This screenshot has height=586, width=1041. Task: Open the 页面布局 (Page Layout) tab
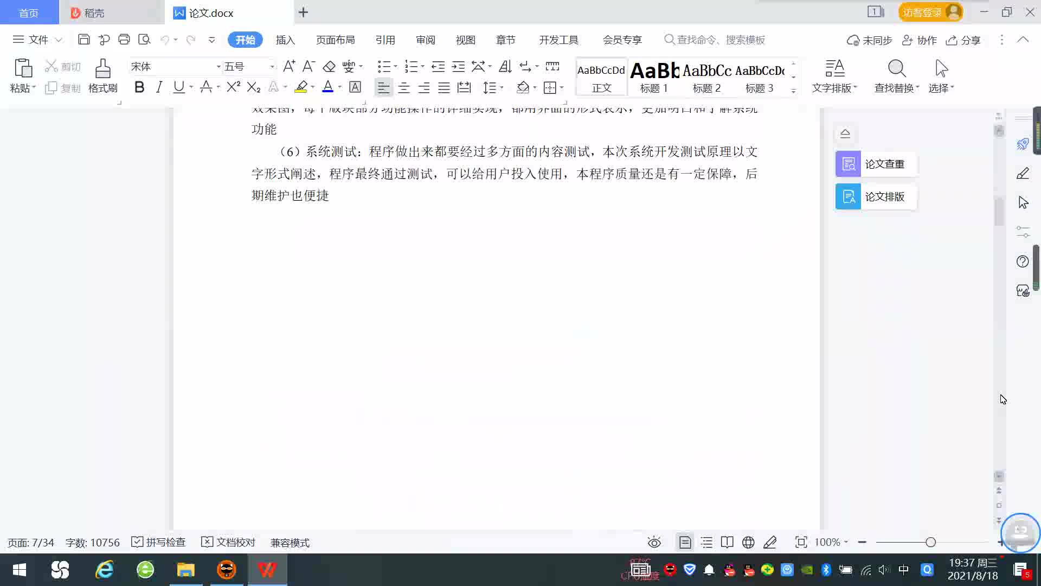(x=335, y=40)
